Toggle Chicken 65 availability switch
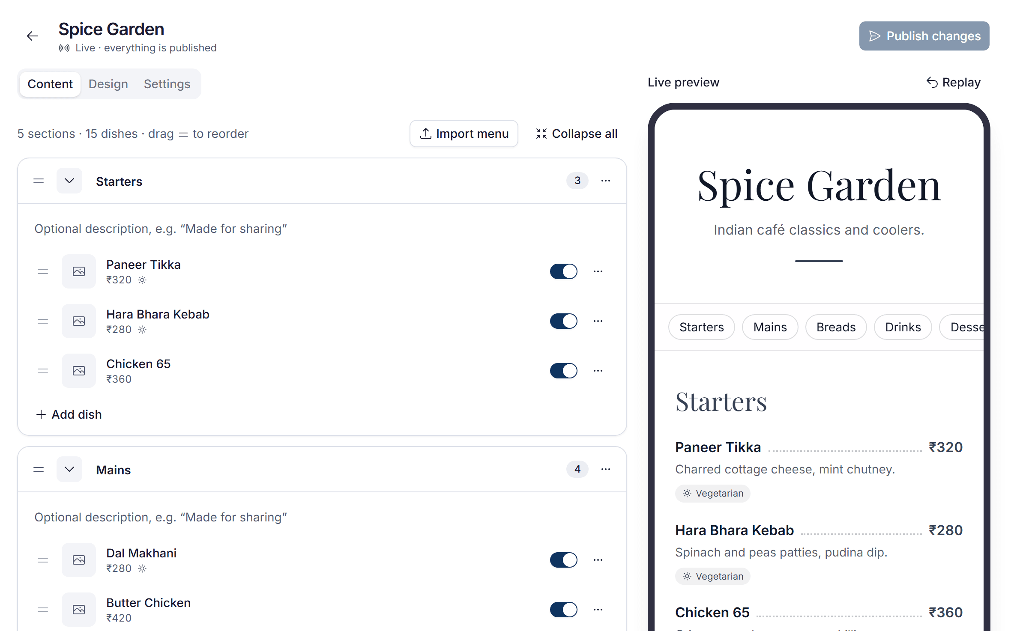The height and width of the screenshot is (631, 1011). (564, 371)
